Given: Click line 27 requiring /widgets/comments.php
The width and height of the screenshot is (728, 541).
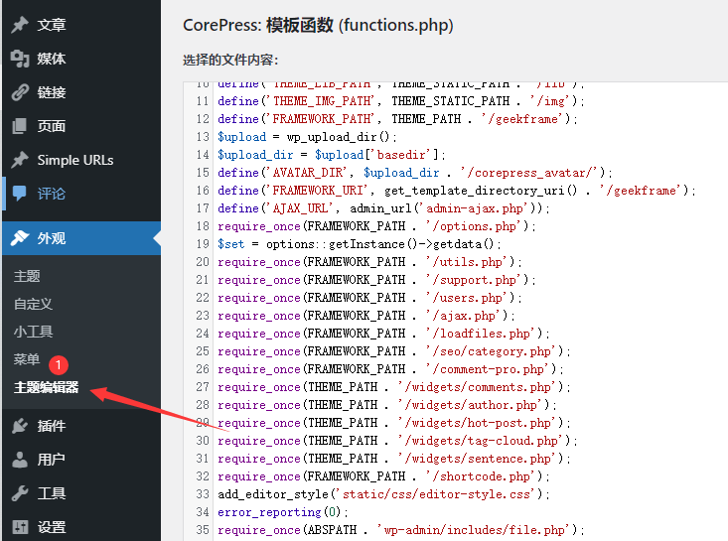Looking at the screenshot, I should (x=394, y=387).
